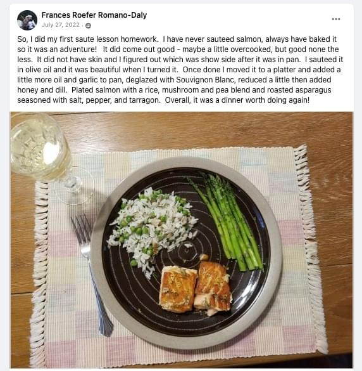Click the sauteed salmon pieces on plate
Screen dimensions: 362x371
(195, 287)
